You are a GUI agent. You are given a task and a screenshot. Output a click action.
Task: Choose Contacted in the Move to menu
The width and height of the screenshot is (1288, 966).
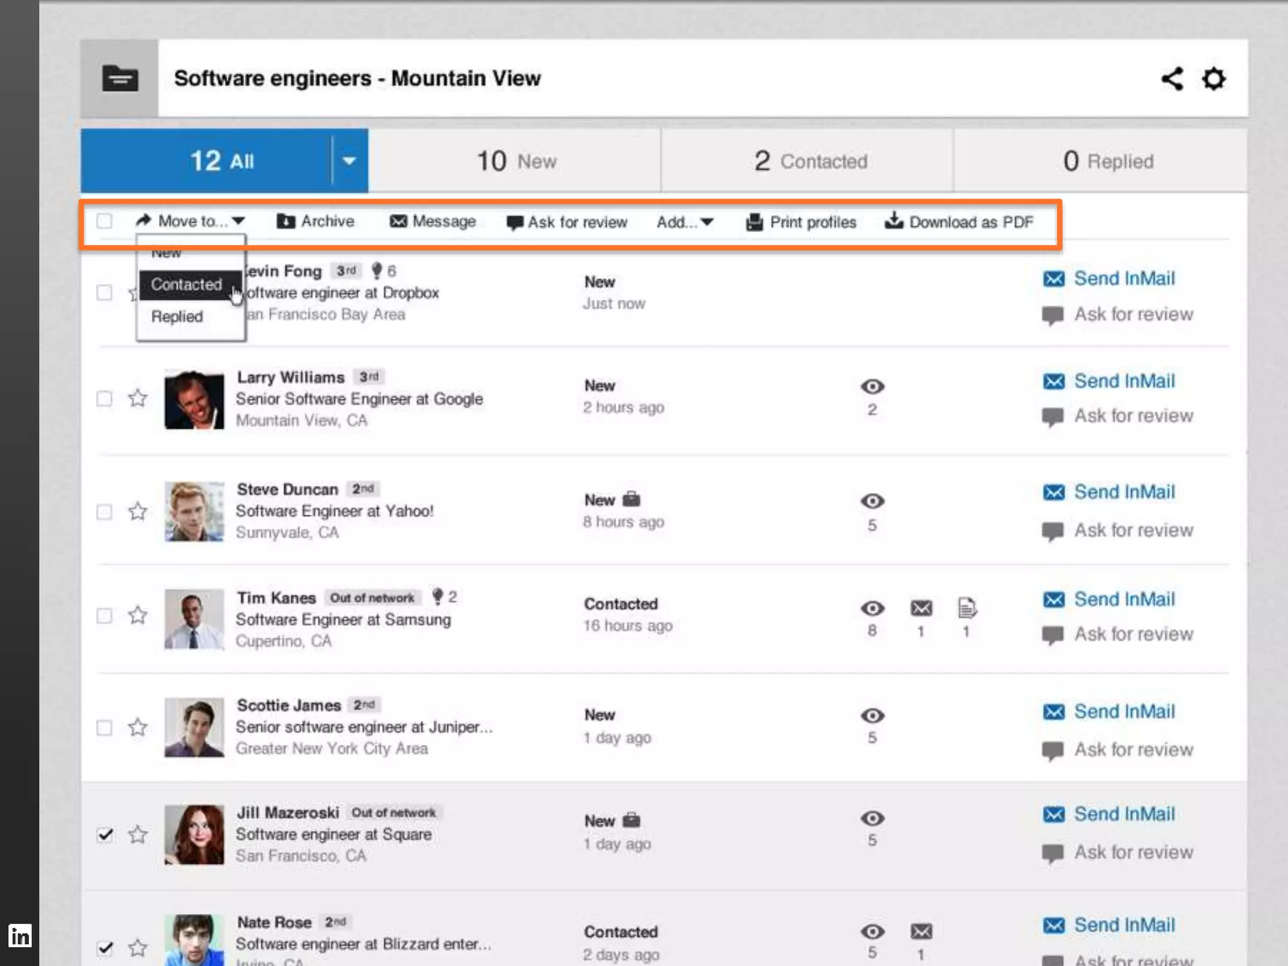(187, 284)
